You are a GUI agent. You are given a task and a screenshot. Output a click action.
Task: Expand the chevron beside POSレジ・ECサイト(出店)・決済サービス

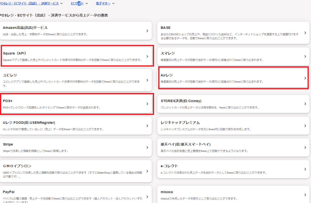tap(61, 3)
